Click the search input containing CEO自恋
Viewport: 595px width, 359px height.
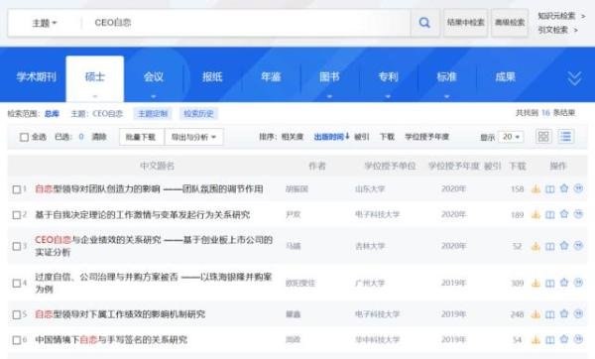[247, 23]
